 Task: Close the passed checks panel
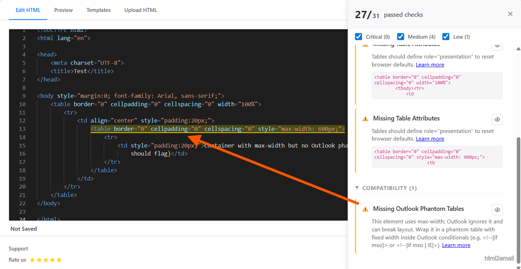(x=510, y=13)
